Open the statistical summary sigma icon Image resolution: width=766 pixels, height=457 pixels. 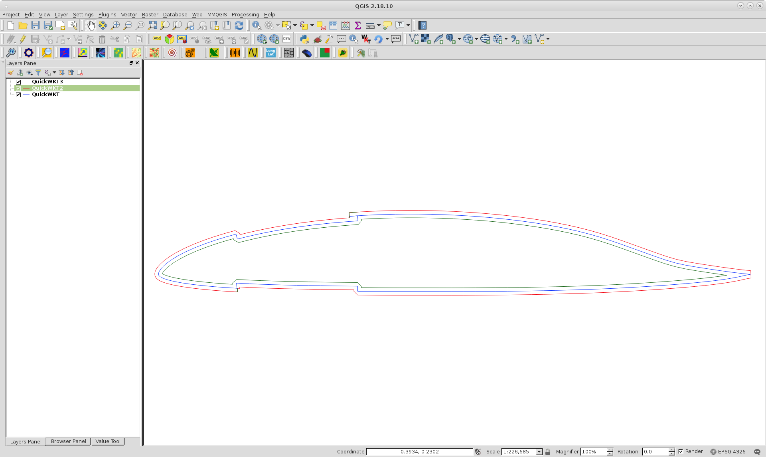[x=358, y=26]
